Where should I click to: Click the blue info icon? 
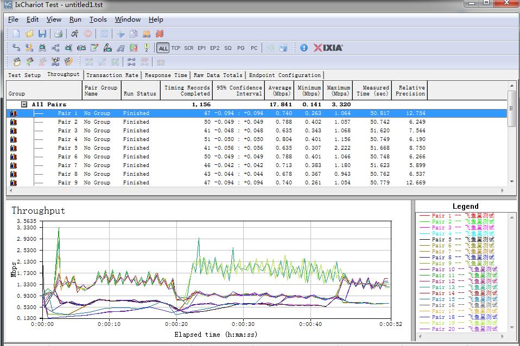click(303, 48)
